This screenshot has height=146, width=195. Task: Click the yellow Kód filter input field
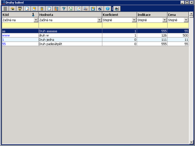(20, 26)
